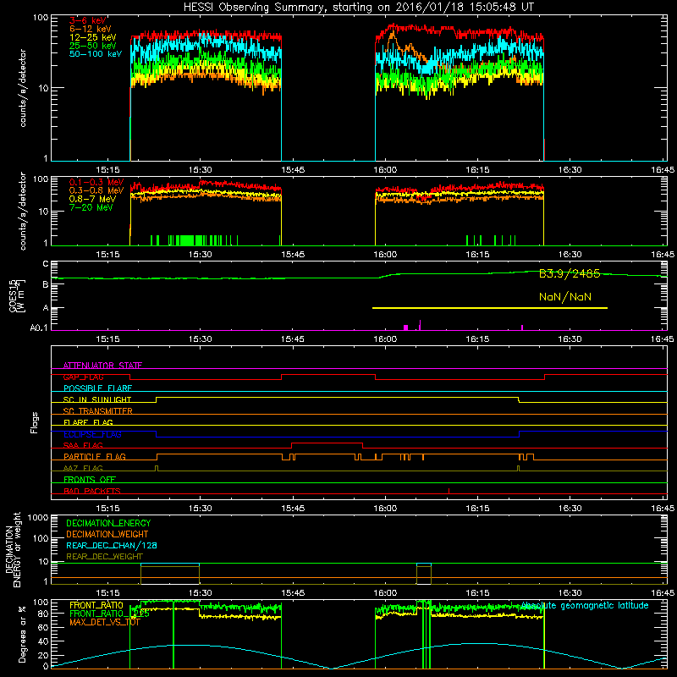Click the NaN/NaN annotation in GOES panel
This screenshot has height=677, width=677.
coord(565,297)
